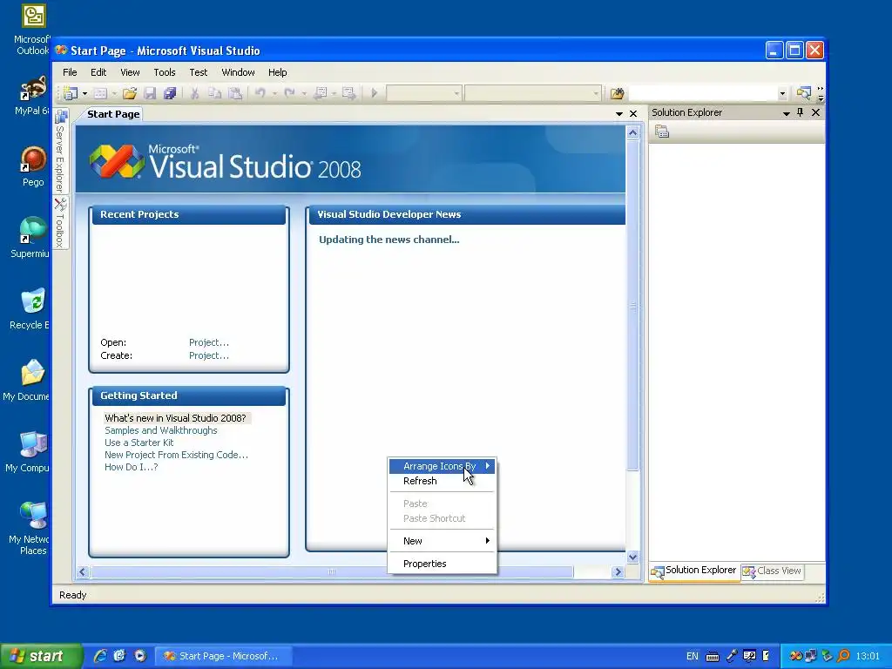Screen dimensions: 892x669
Task: Switch to the Class View tab
Action: pos(772,571)
